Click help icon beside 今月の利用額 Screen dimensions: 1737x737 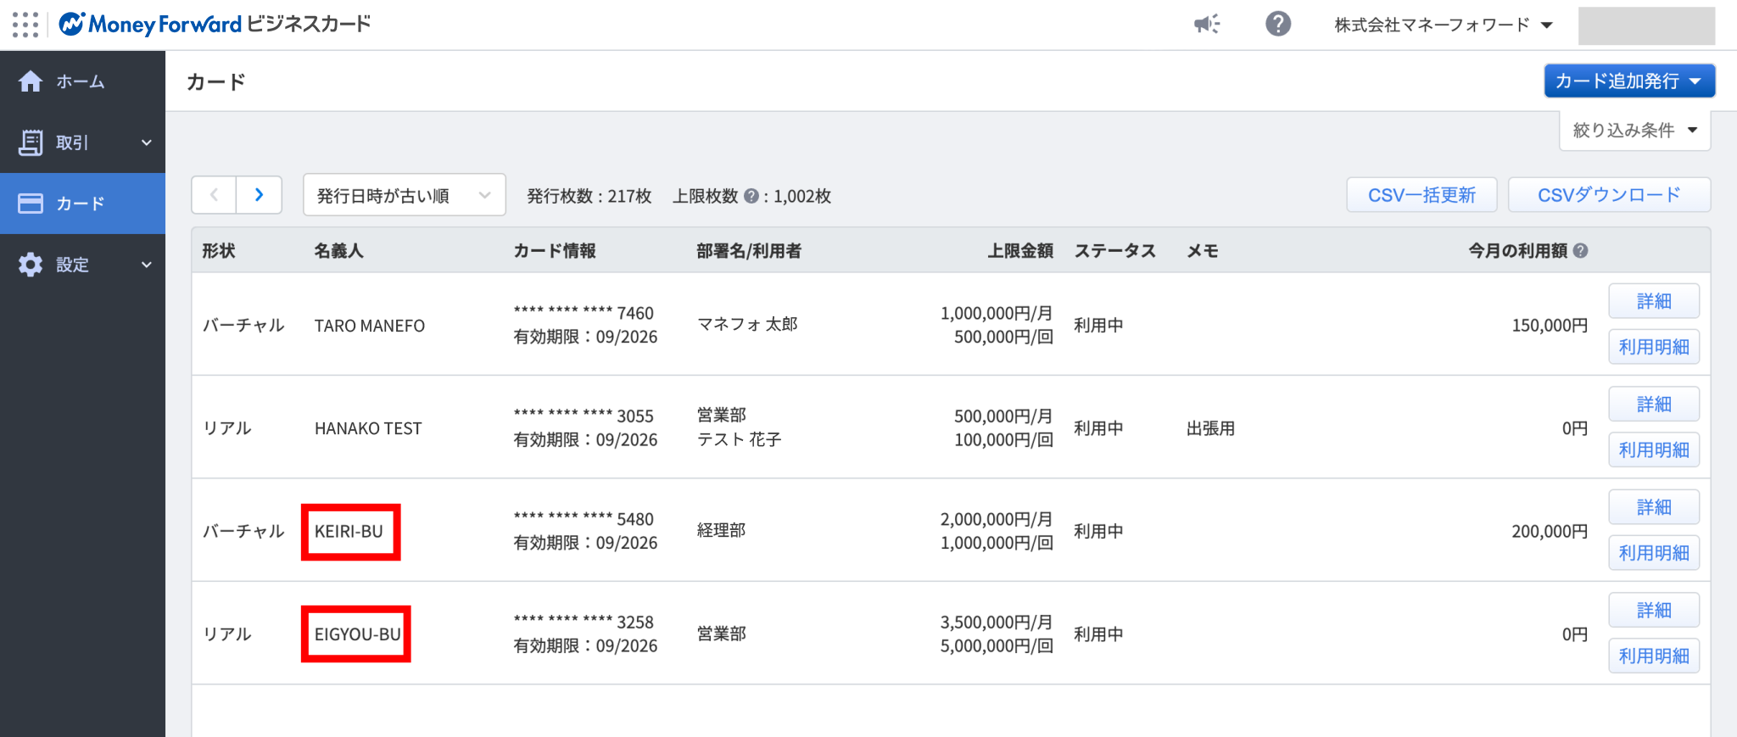[1580, 251]
